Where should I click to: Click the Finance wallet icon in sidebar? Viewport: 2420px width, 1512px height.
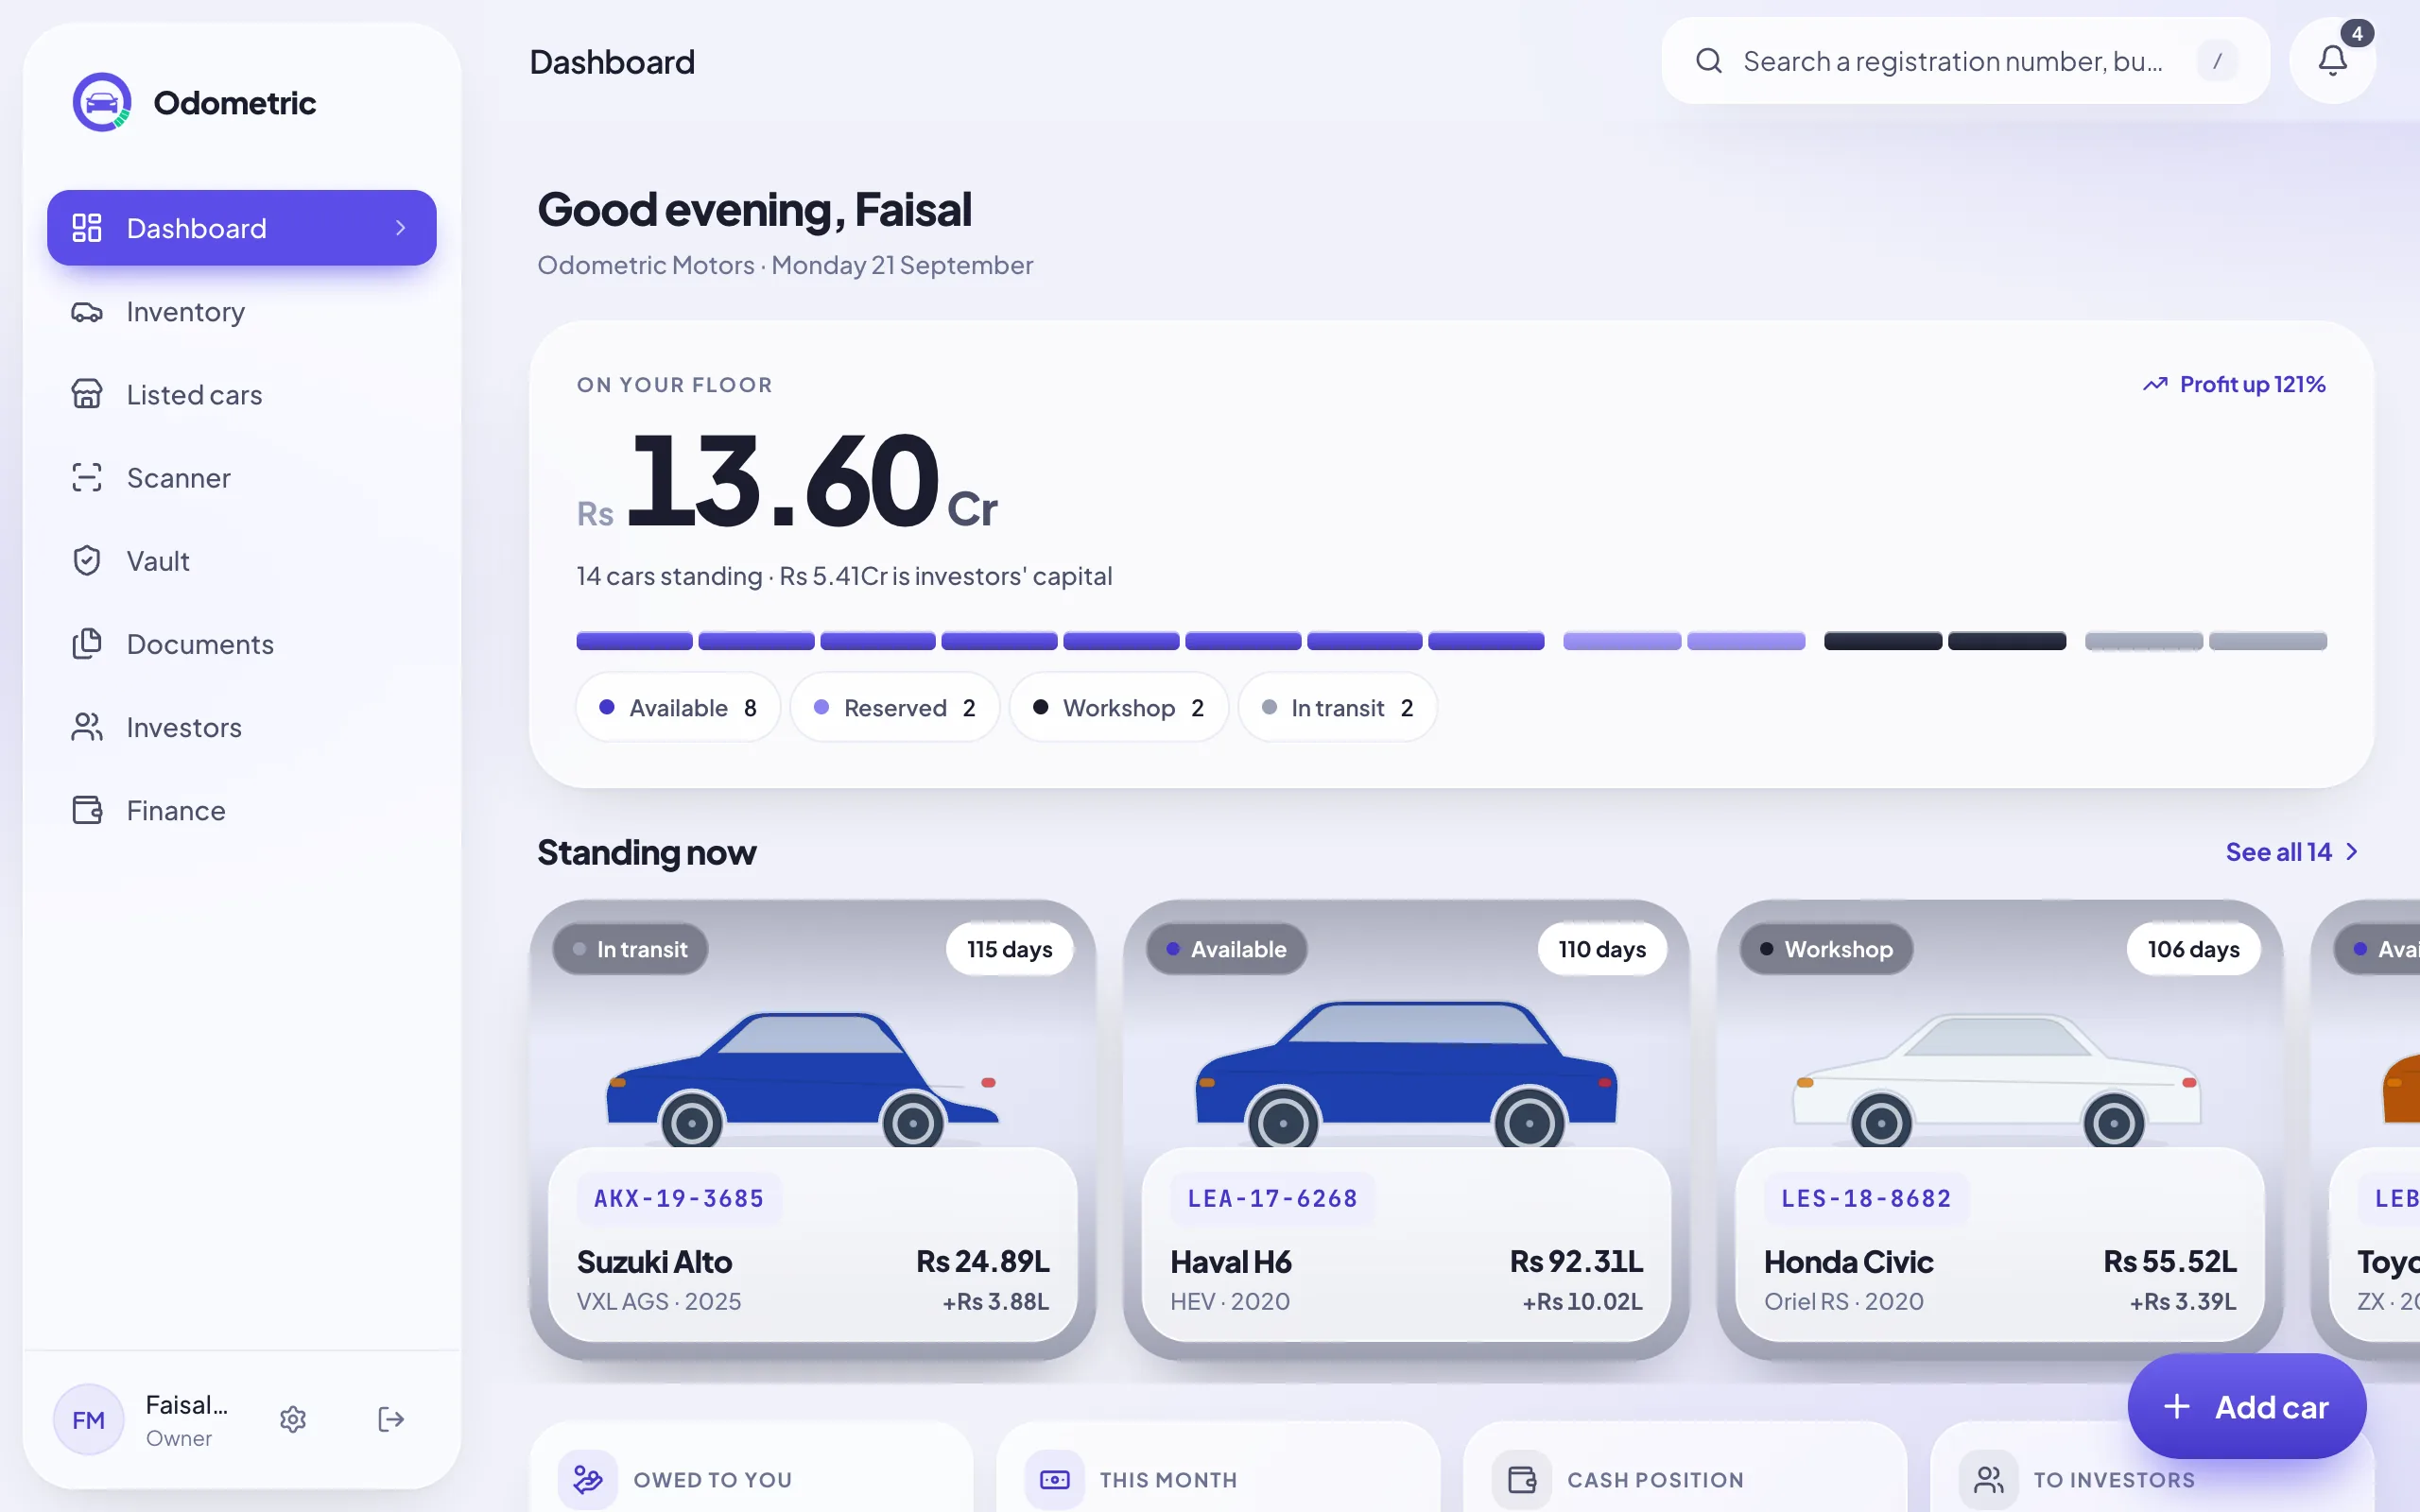click(87, 810)
